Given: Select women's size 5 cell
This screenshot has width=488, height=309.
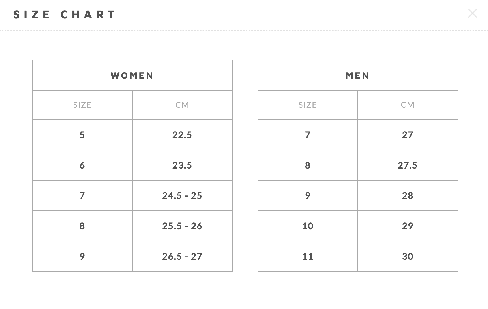Looking at the screenshot, I should point(82,135).
